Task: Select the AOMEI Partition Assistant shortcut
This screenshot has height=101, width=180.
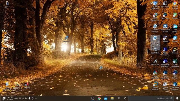Action: (x=155, y=17)
